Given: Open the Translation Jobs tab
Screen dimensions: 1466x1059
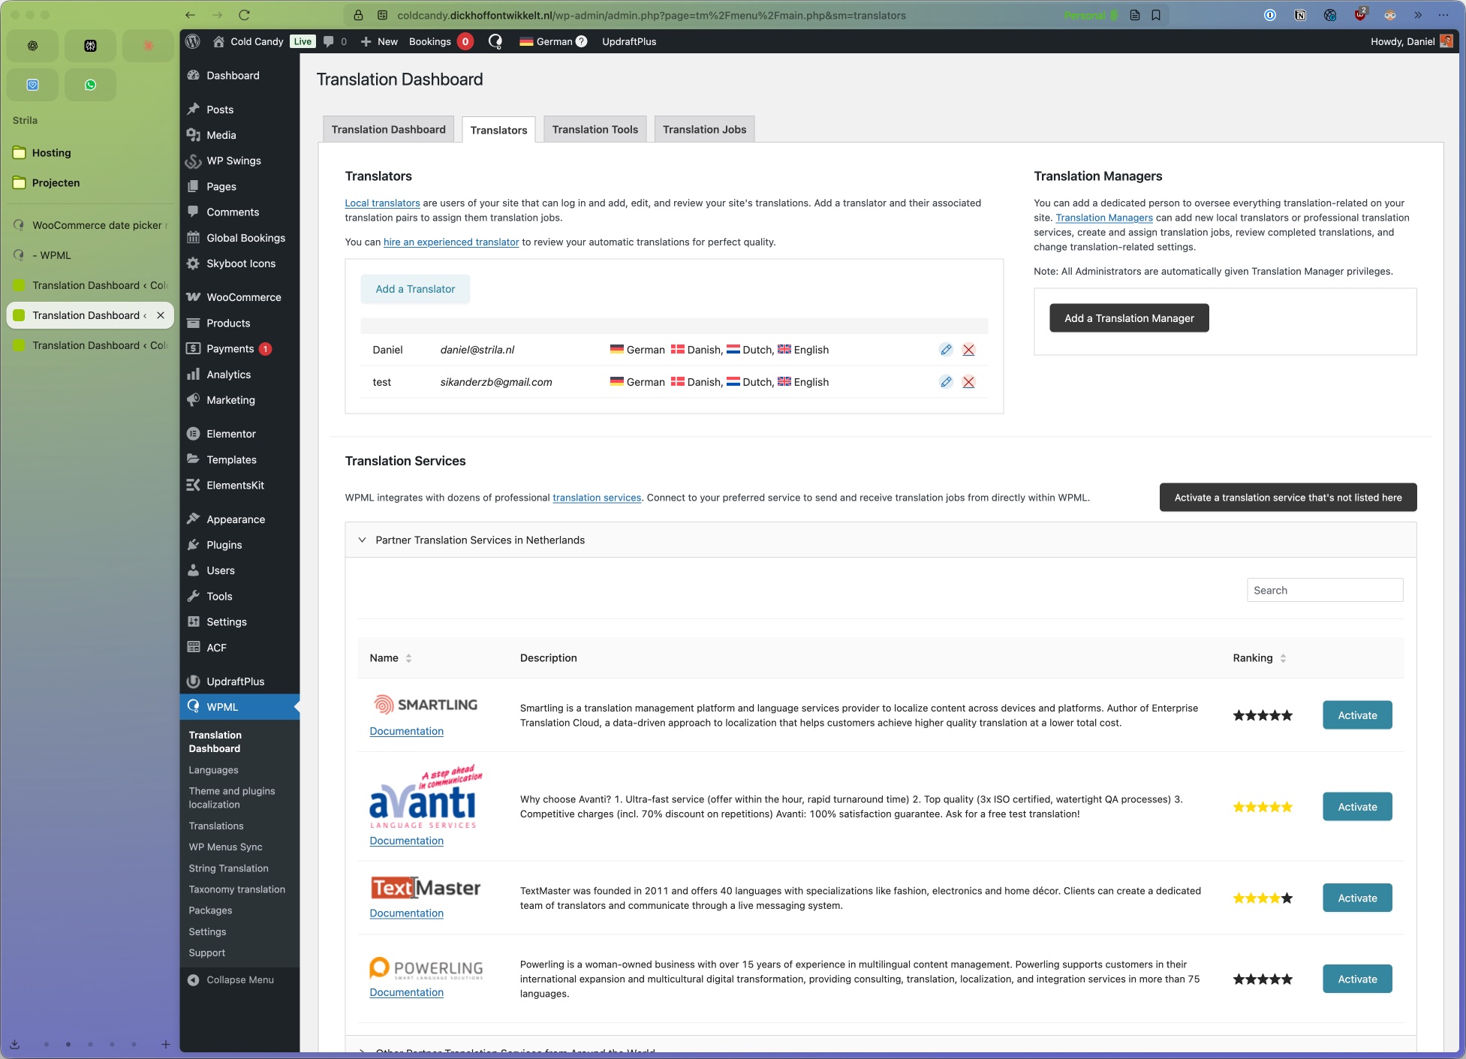Looking at the screenshot, I should pos(704,129).
